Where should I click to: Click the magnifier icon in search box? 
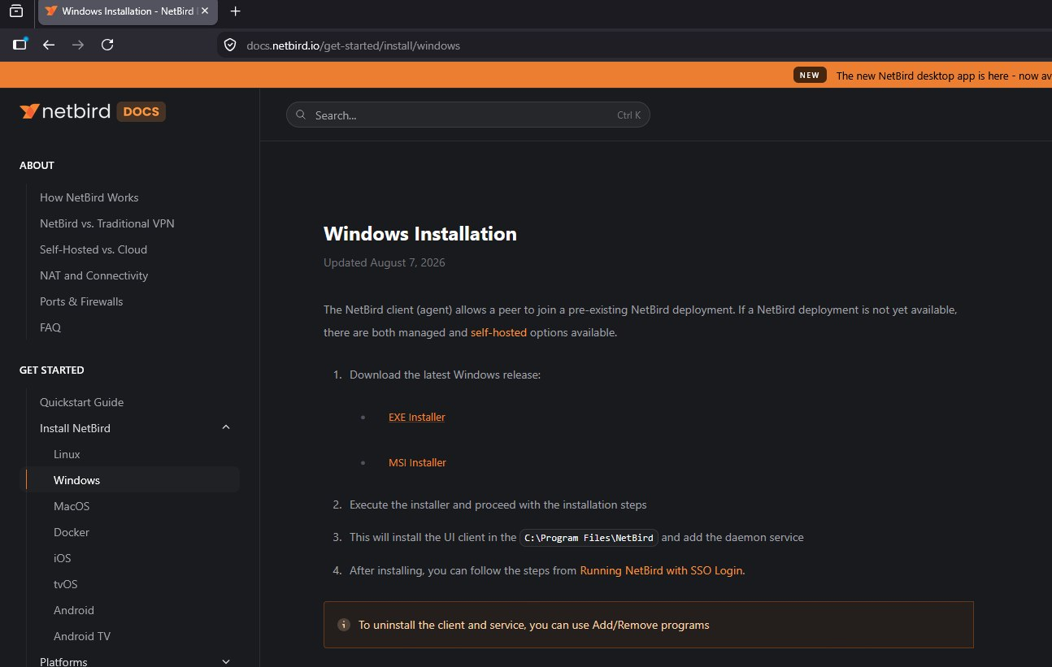coord(302,115)
